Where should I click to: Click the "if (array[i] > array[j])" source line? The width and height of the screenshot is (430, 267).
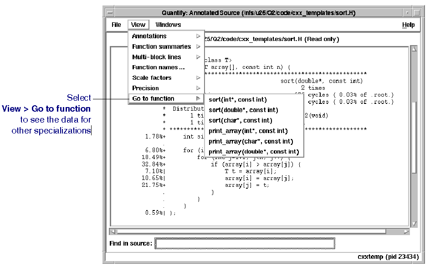tap(256, 164)
